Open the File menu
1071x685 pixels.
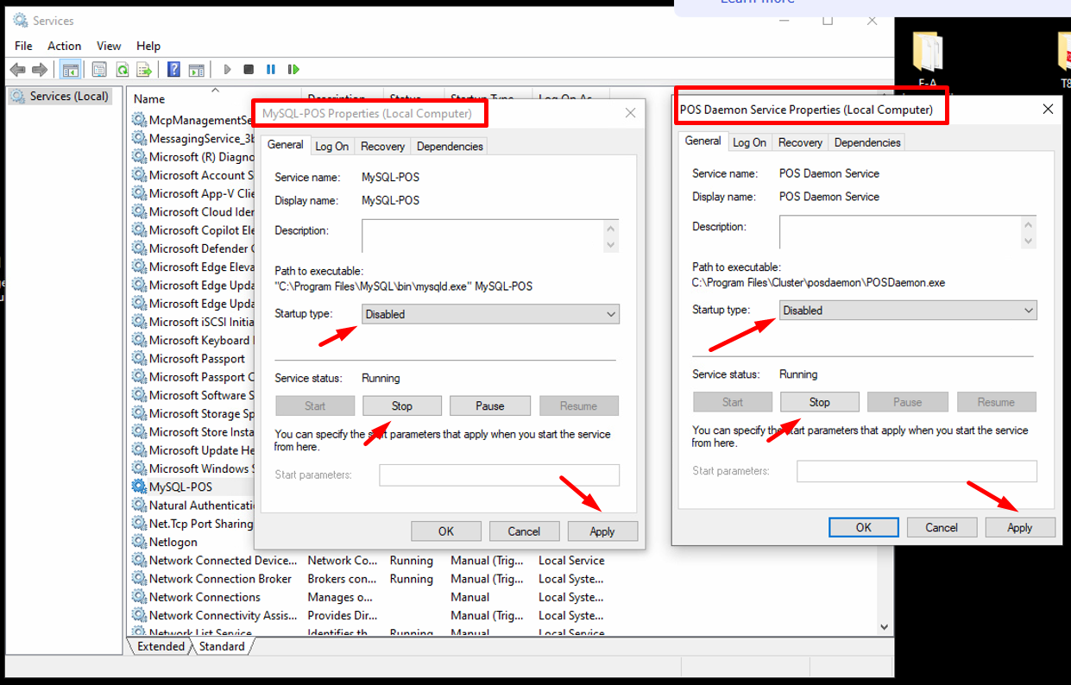pos(23,46)
